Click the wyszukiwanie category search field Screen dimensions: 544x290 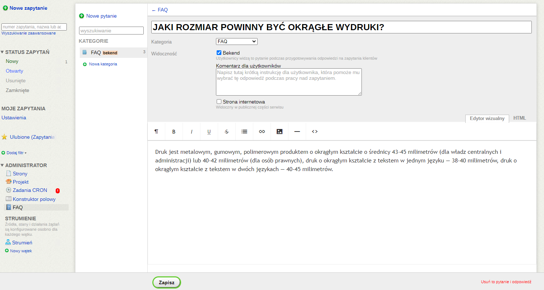tap(111, 31)
